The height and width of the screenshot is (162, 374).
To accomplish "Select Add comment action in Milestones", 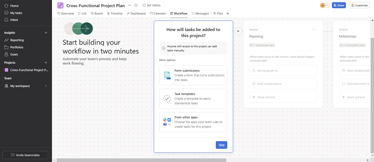I will tap(355, 84).
